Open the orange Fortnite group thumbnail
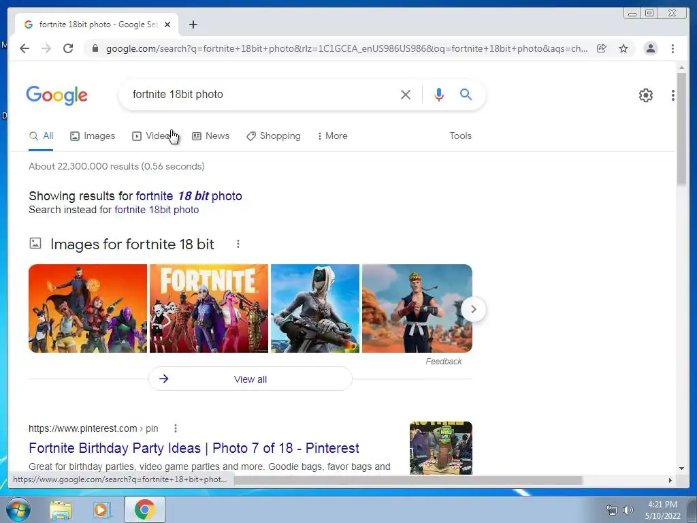Viewport: 697px width, 523px height. tap(88, 308)
